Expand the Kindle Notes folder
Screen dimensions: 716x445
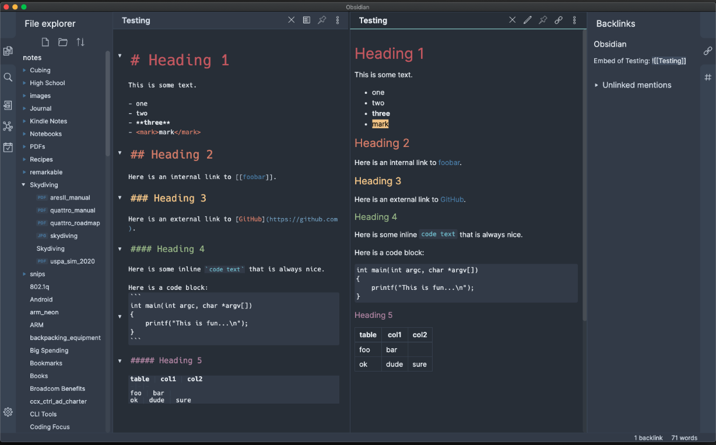(24, 121)
